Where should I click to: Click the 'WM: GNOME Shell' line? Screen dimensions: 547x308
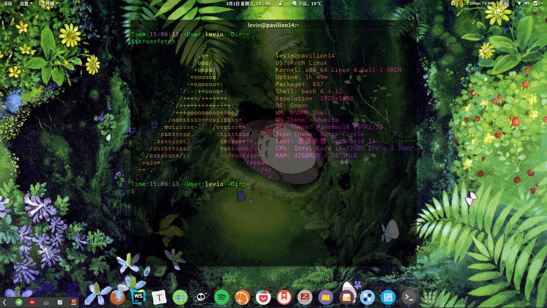tap(303, 113)
